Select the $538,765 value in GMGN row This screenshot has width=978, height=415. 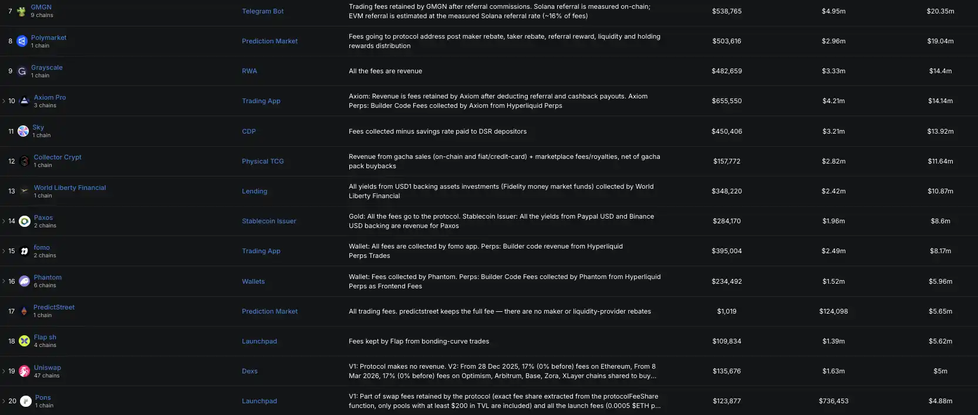[727, 11]
